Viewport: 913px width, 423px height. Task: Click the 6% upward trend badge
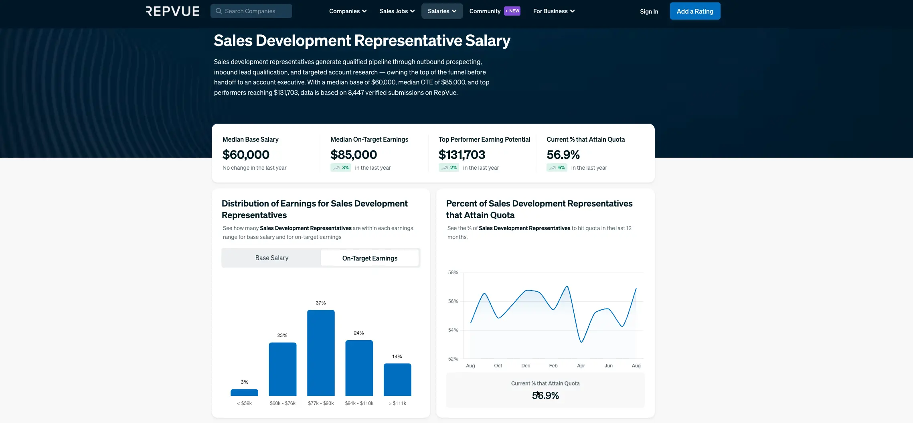(x=557, y=168)
